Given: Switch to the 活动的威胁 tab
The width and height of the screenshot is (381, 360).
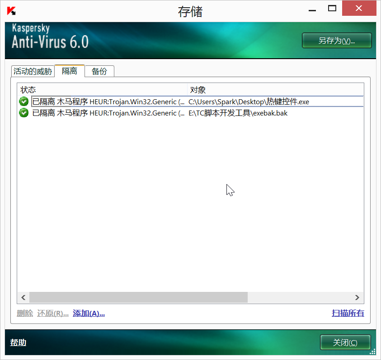Looking at the screenshot, I should (33, 71).
